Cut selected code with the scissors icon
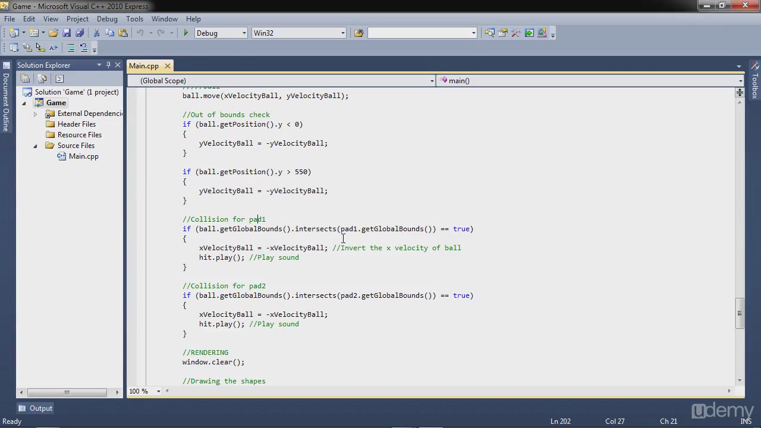 [x=97, y=33]
